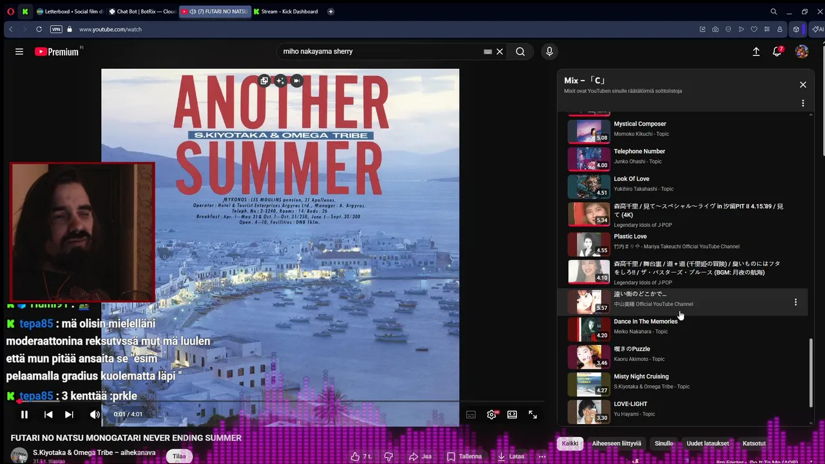Viewport: 825px width, 464px height.
Task: Mute the video volume
Action: click(x=95, y=414)
